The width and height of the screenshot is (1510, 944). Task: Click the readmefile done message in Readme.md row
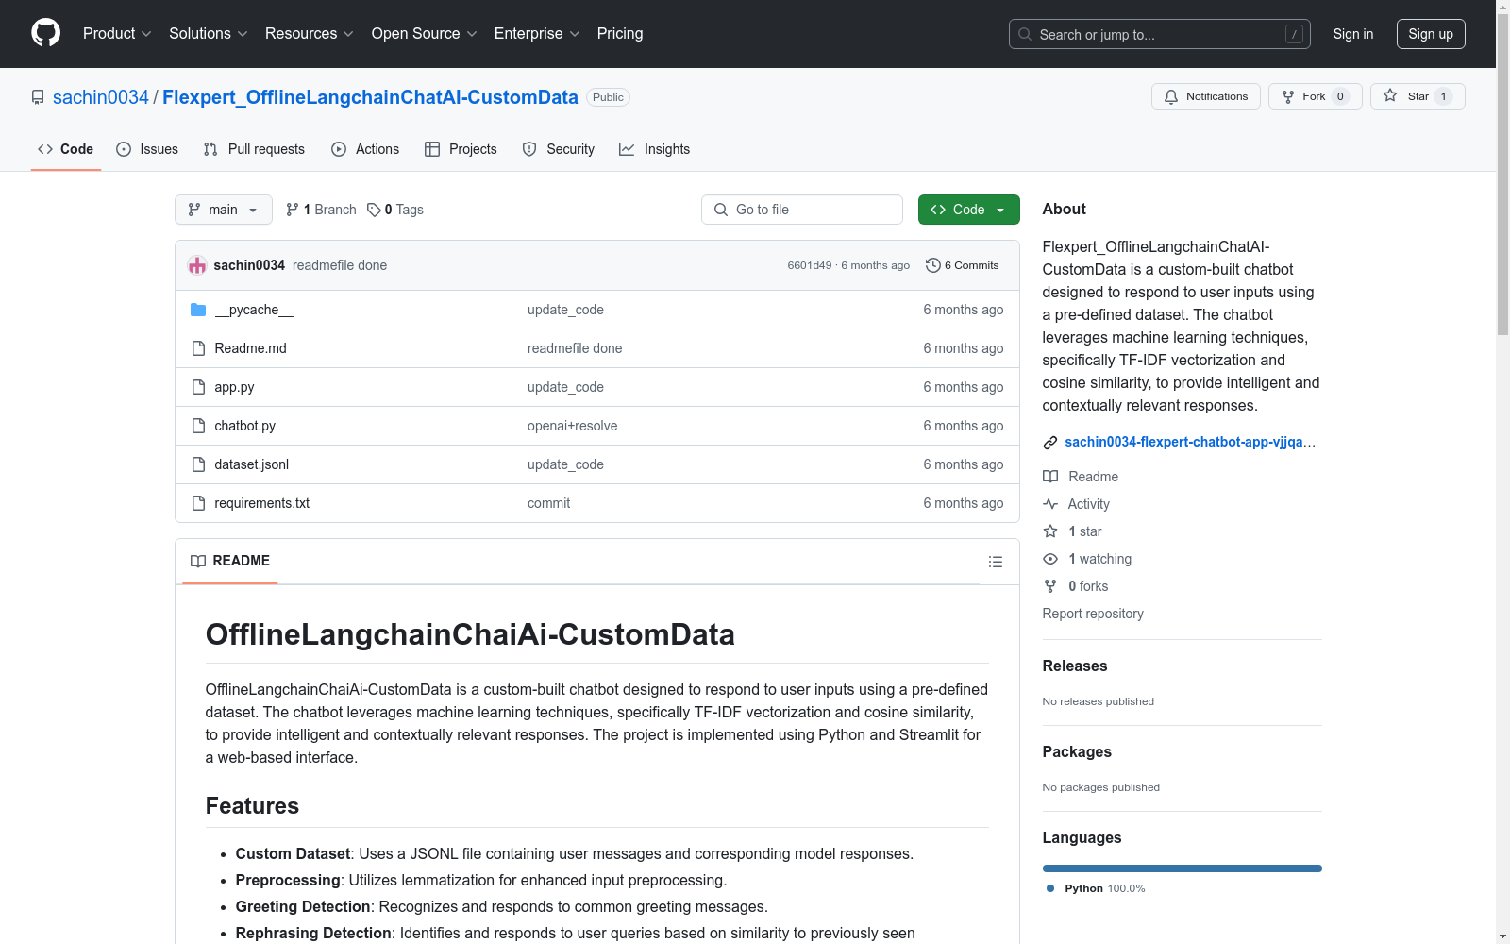point(575,348)
